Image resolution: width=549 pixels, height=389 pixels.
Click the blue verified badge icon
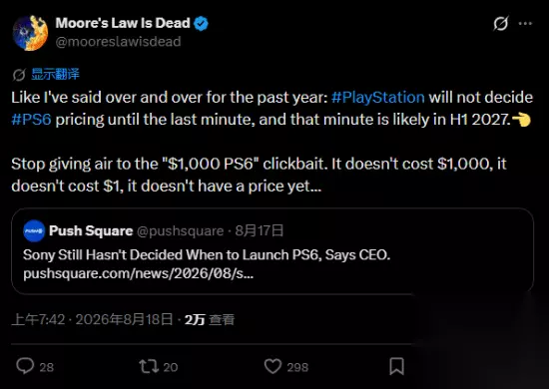click(x=201, y=23)
